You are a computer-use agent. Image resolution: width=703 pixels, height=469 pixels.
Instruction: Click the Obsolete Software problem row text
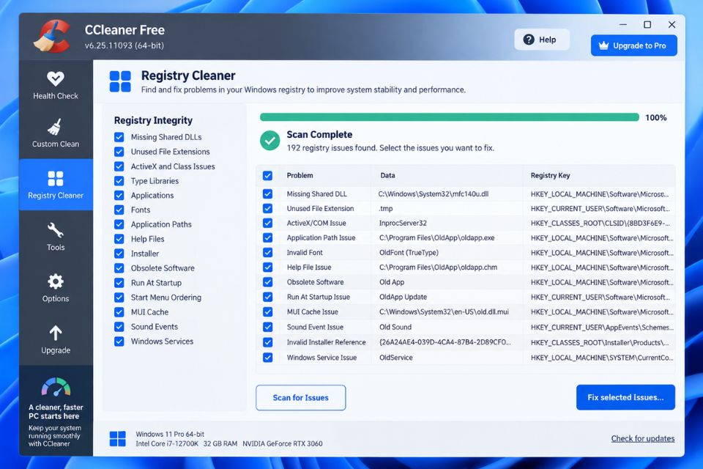coord(315,282)
